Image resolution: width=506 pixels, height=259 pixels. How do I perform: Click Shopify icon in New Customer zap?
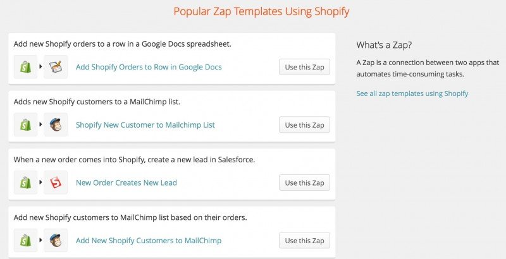[25, 124]
